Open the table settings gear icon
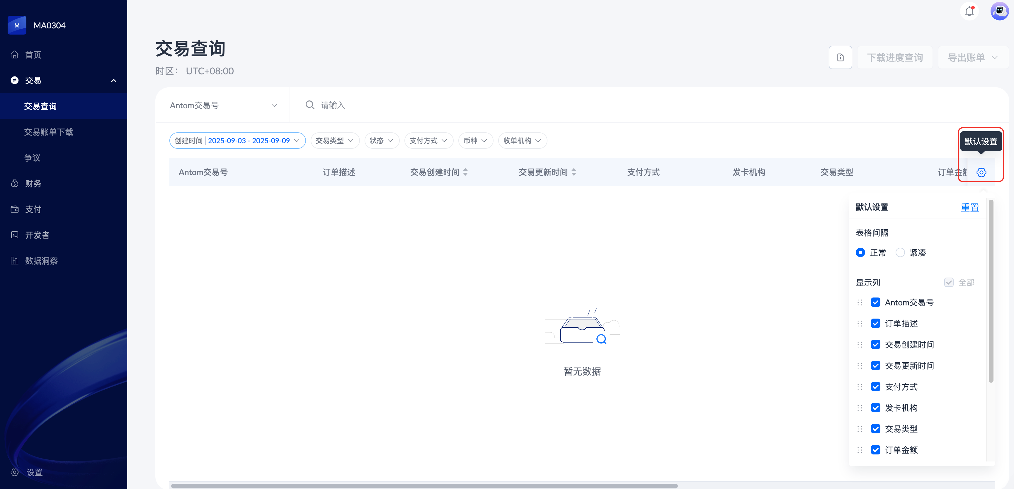Image resolution: width=1014 pixels, height=489 pixels. pos(981,172)
